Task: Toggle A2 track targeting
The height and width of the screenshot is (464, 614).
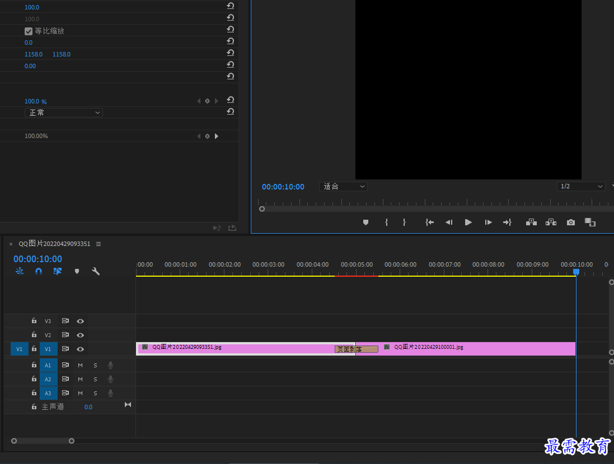Action: pyautogui.click(x=48, y=379)
